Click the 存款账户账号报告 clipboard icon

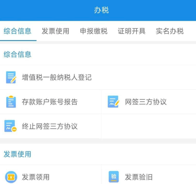(x=11, y=102)
